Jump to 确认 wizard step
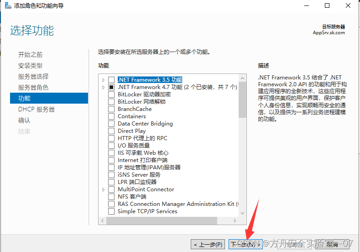Screen dimensions: 360x252 24,121
